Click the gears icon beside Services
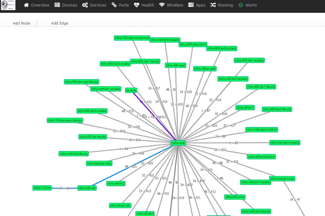This screenshot has height=216, width=325. (x=85, y=5)
